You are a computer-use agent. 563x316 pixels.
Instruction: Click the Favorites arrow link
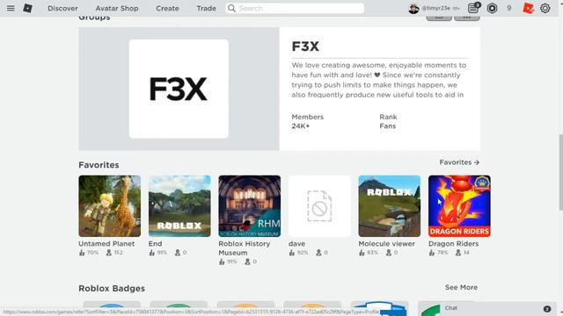(459, 162)
